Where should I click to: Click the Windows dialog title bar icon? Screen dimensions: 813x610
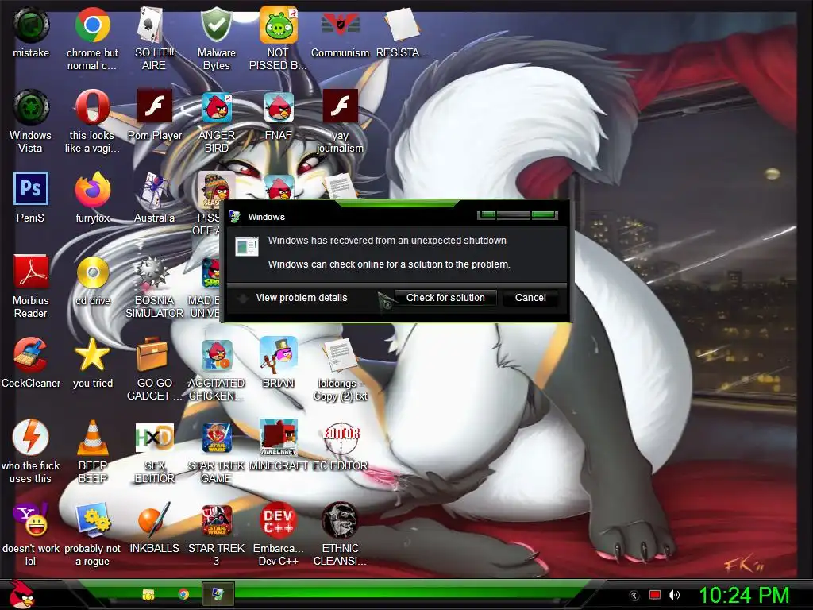point(235,217)
